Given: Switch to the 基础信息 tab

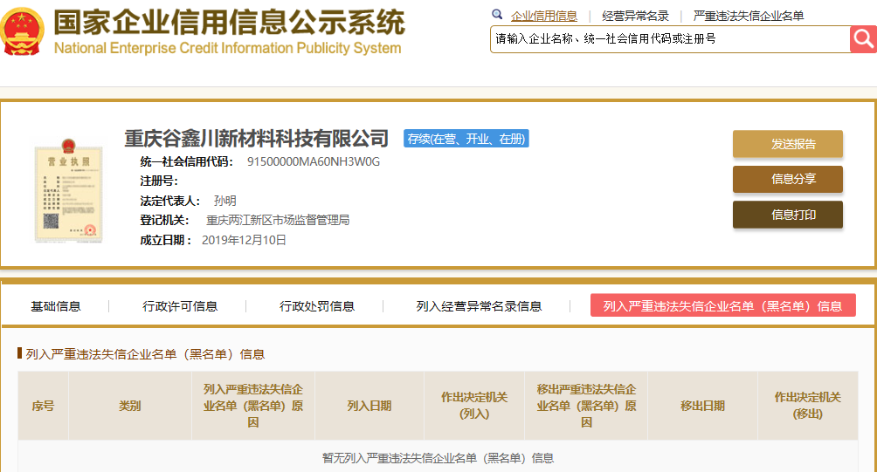Looking at the screenshot, I should coord(55,306).
